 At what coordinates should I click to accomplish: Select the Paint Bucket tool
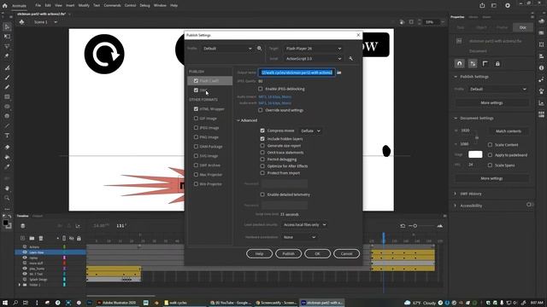coord(7,157)
